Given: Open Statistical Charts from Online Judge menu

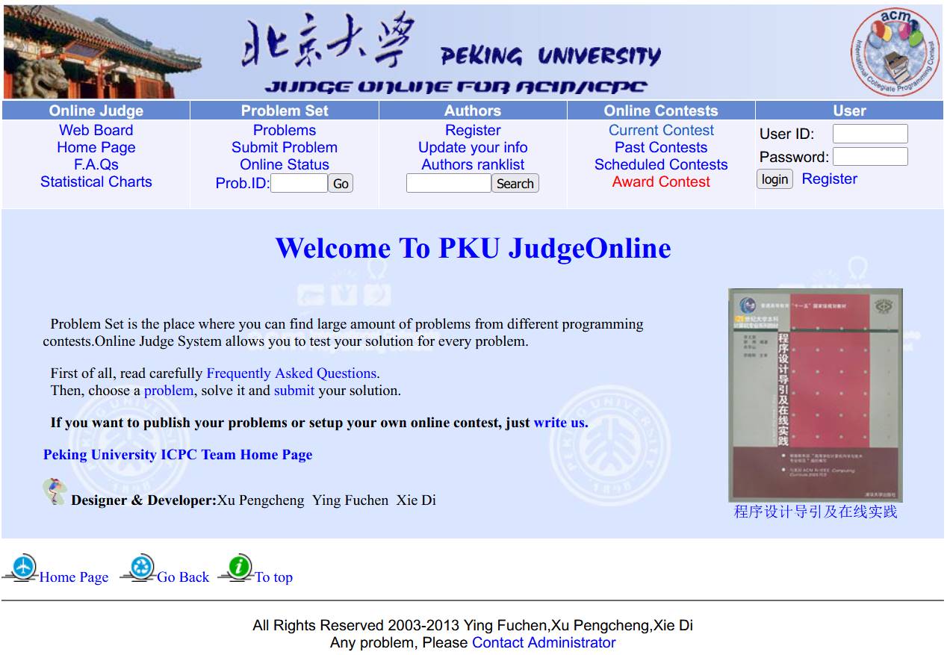Looking at the screenshot, I should tap(96, 182).
